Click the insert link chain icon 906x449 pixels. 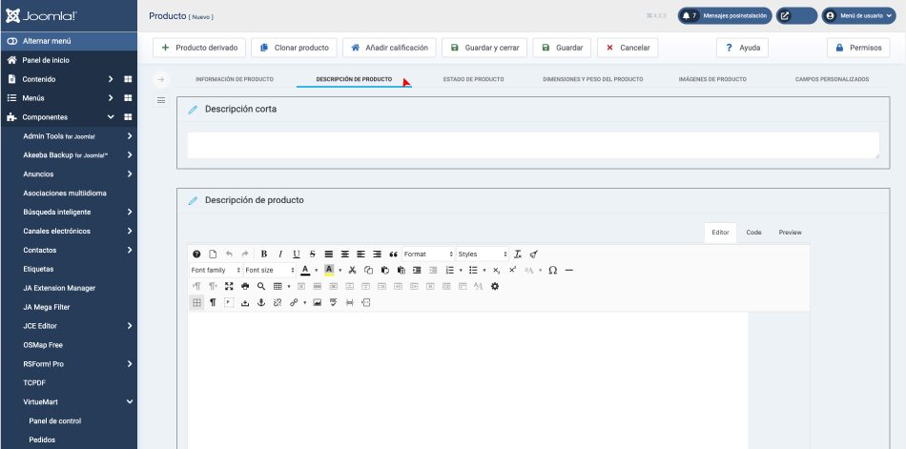pyautogui.click(x=294, y=302)
